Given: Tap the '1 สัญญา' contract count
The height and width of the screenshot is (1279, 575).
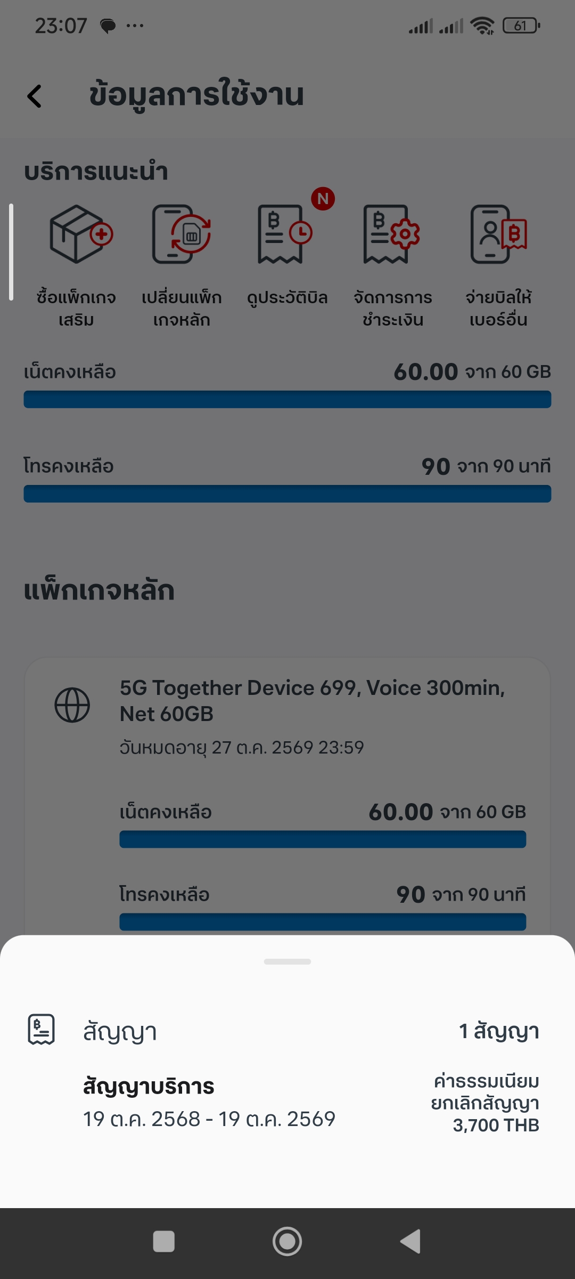Looking at the screenshot, I should [499, 1031].
